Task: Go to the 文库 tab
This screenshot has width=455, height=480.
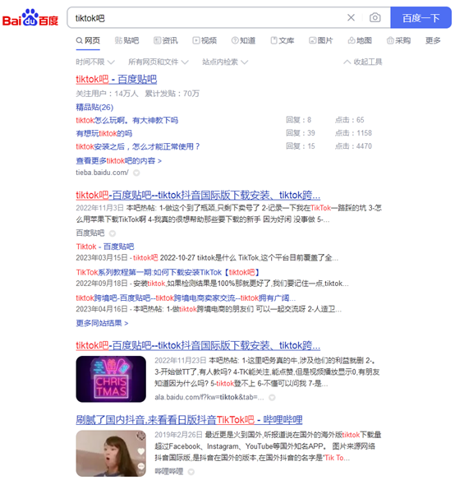Action: coord(283,40)
